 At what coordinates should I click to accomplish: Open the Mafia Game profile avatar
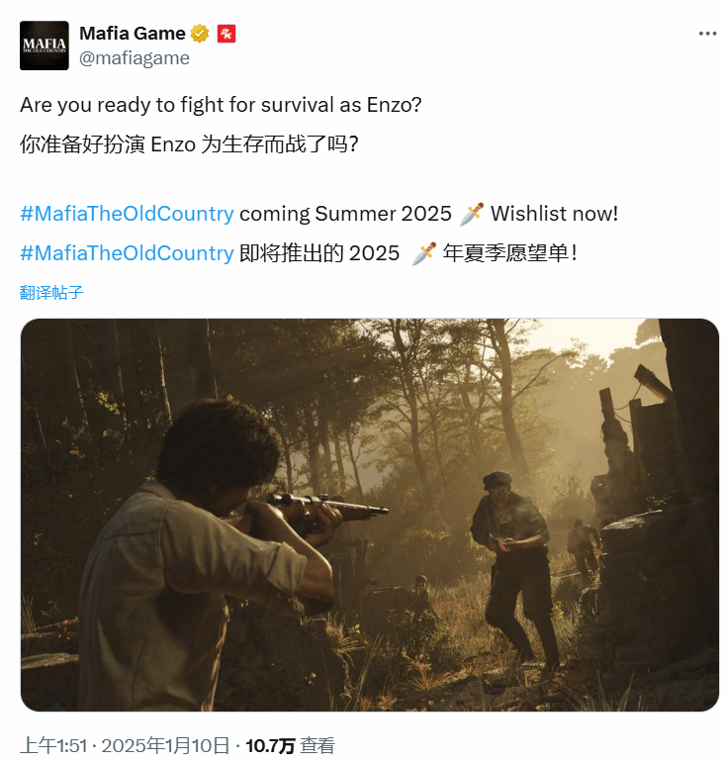(x=44, y=46)
